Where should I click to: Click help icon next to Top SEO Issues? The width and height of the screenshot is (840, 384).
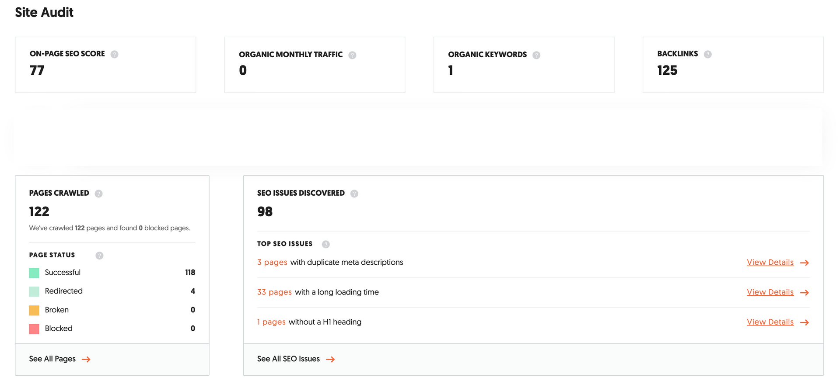326,244
